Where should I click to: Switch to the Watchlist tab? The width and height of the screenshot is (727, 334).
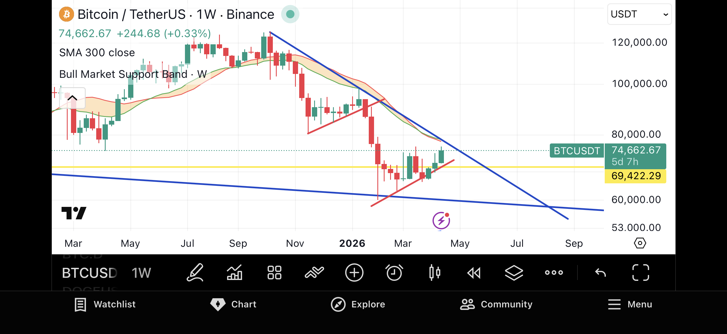pyautogui.click(x=105, y=304)
